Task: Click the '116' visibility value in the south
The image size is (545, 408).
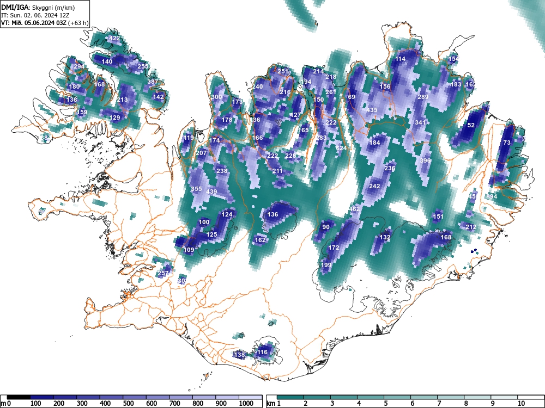Action: (x=262, y=352)
